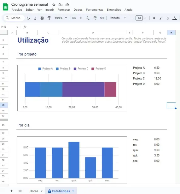
Task: Toggle strikethrough formatting
Action: 168,18
